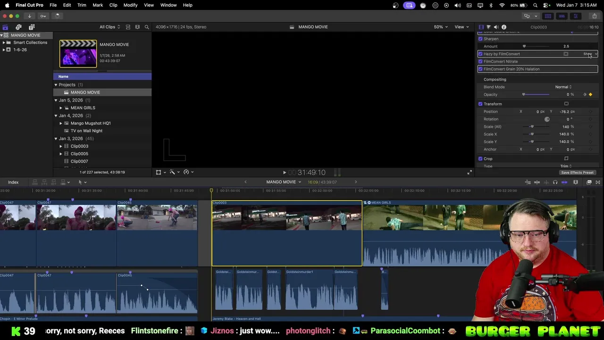Open the Crop Type Trim dropdown
The image size is (604, 340).
[x=566, y=166]
